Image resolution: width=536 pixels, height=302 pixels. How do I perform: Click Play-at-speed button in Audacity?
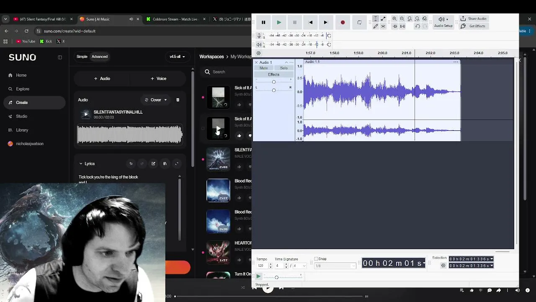click(258, 276)
